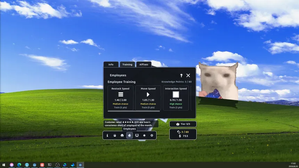Click the Restock Speed bars icon
299x168 pixels.
point(121,94)
